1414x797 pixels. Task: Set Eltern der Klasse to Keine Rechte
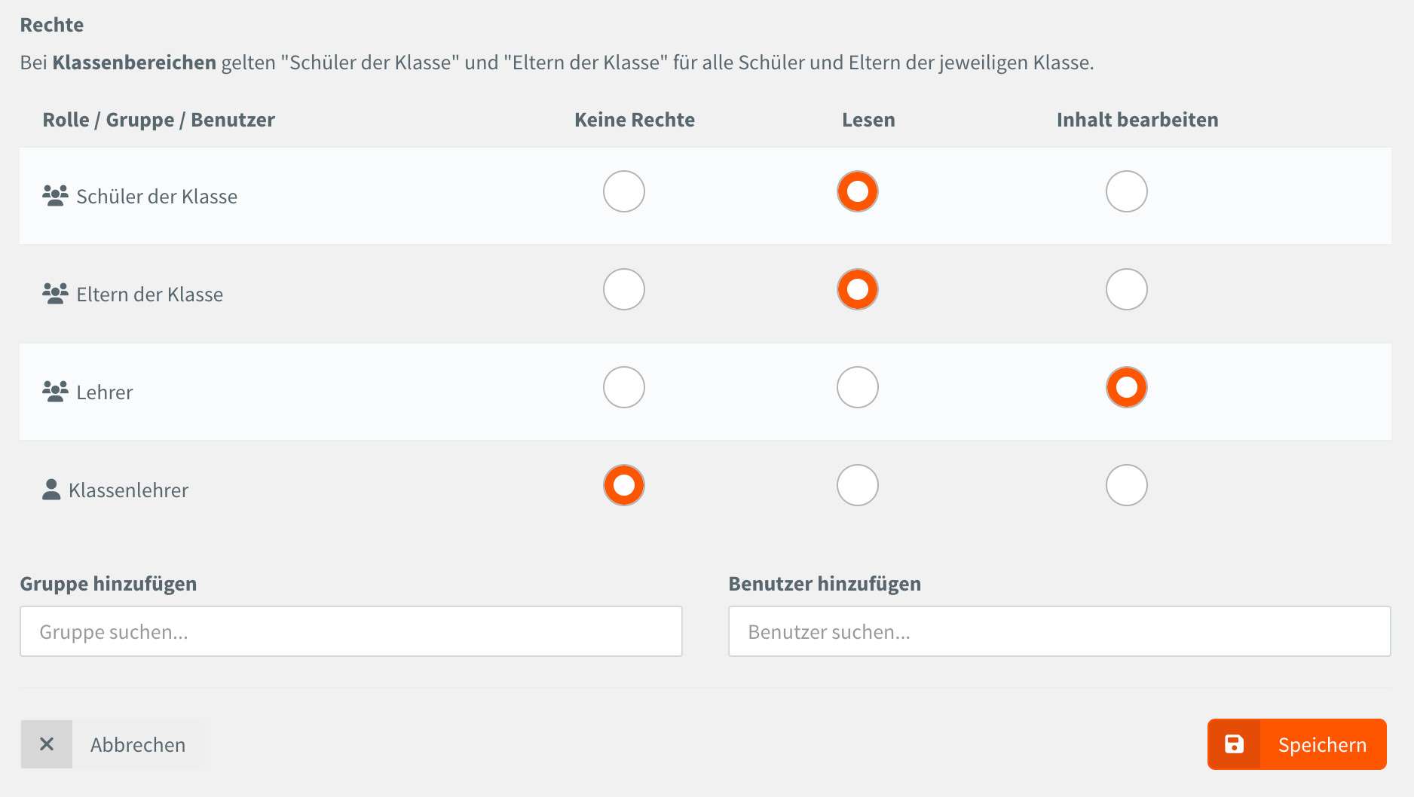tap(624, 289)
